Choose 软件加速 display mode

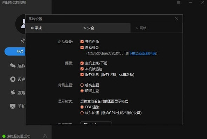point(82,113)
